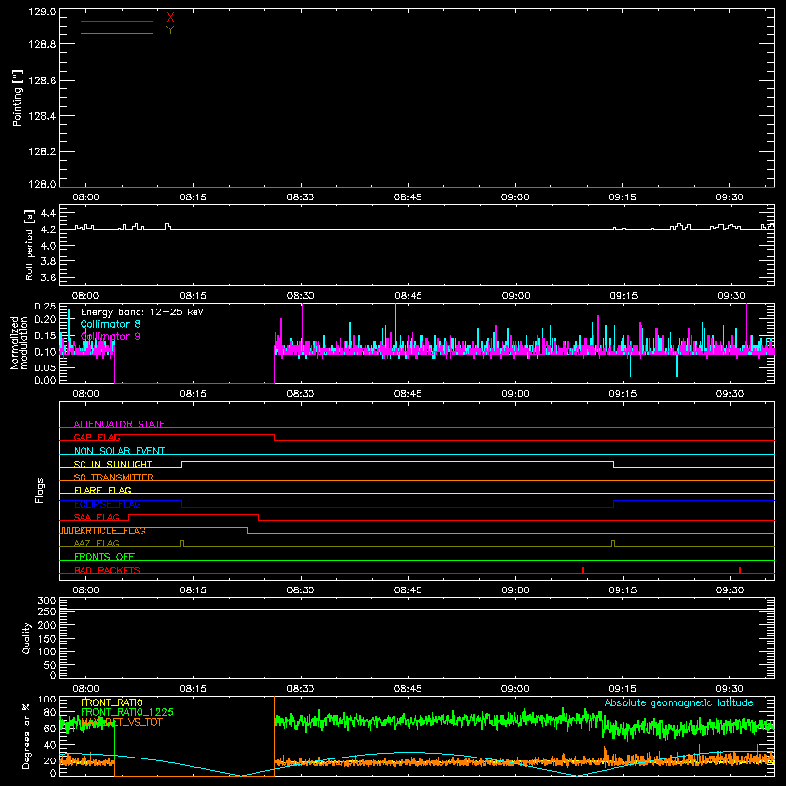Select the BAD_PACKETS flag label
The height and width of the screenshot is (786, 786).
point(107,570)
